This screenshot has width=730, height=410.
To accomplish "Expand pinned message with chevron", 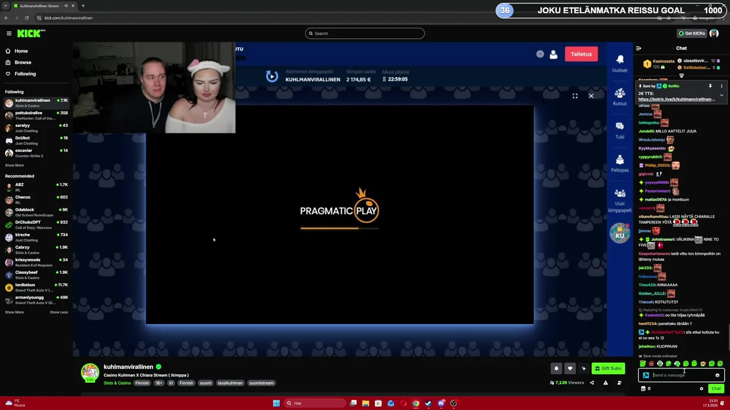I will coord(721,95).
